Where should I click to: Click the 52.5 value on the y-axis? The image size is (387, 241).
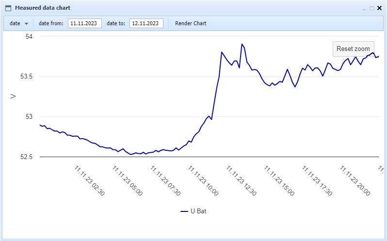pos(26,157)
